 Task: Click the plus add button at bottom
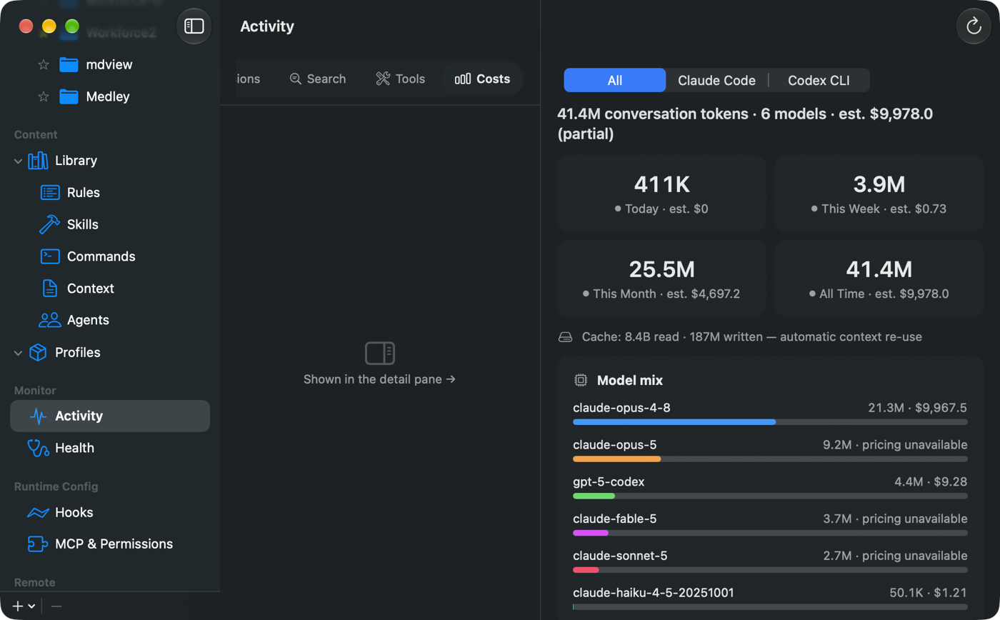[18, 606]
